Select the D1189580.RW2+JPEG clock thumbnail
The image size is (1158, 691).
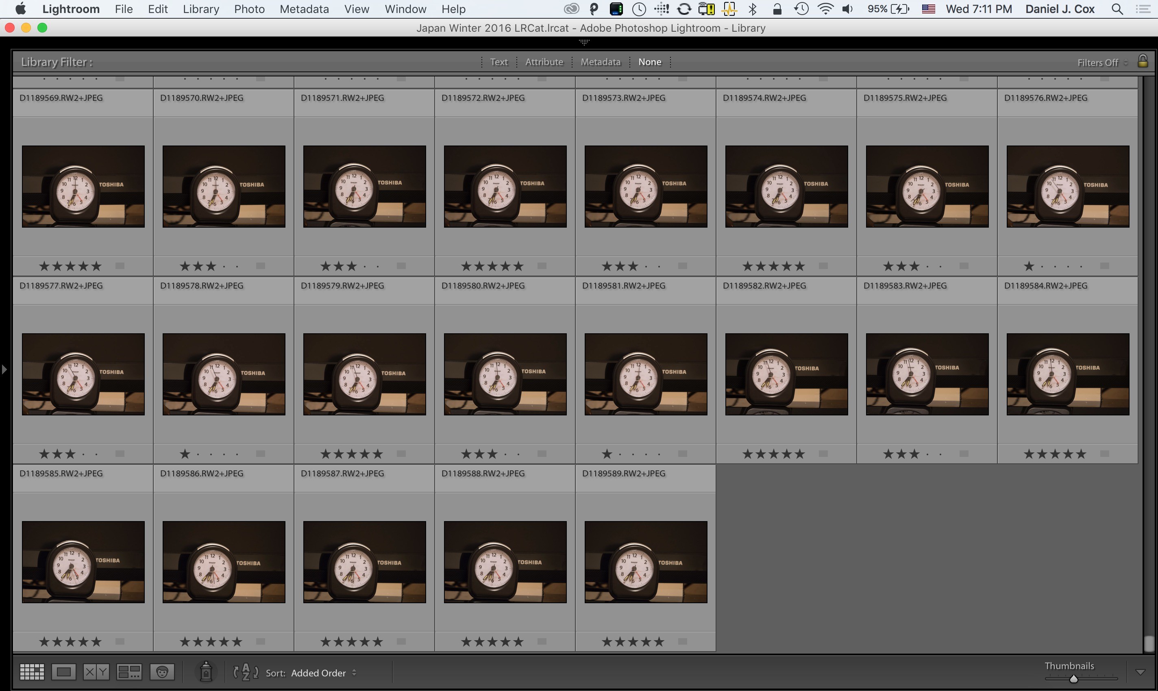click(505, 374)
